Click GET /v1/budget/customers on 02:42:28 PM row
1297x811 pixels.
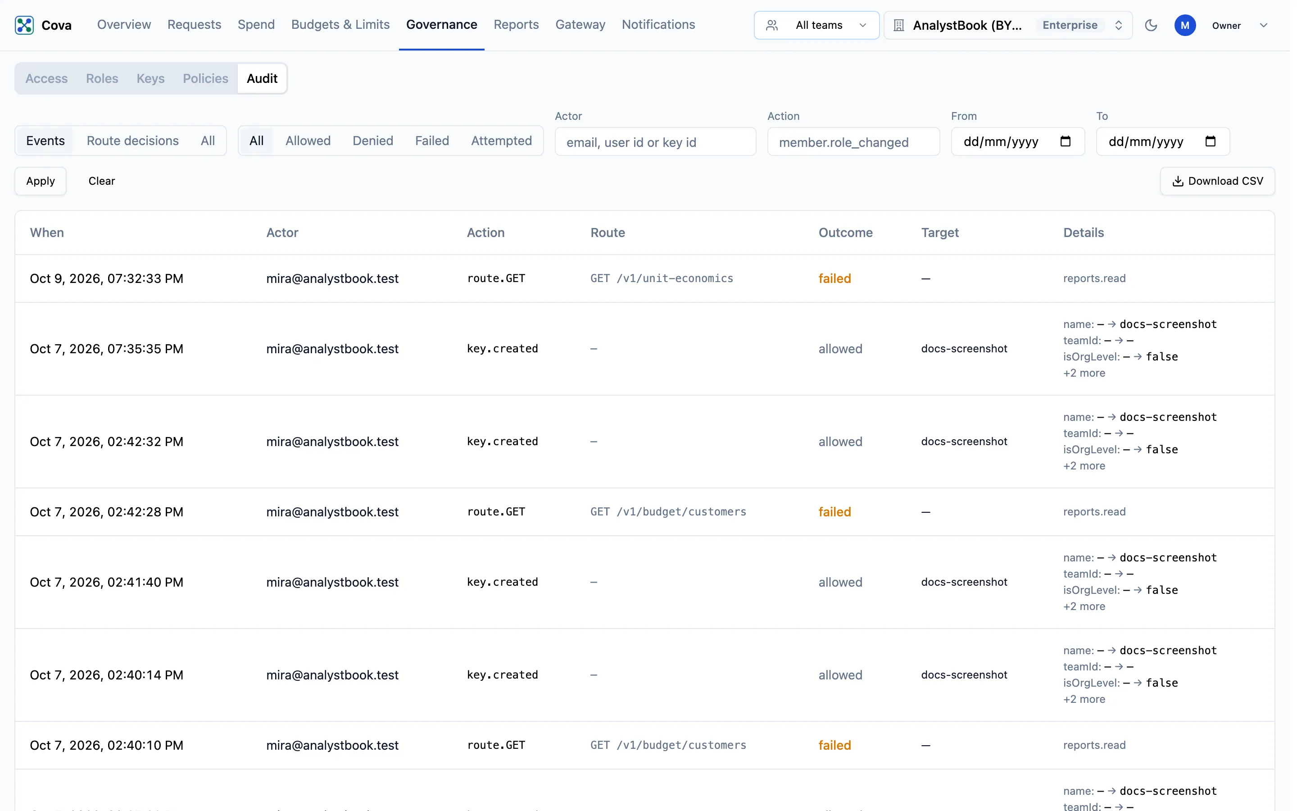(x=668, y=512)
